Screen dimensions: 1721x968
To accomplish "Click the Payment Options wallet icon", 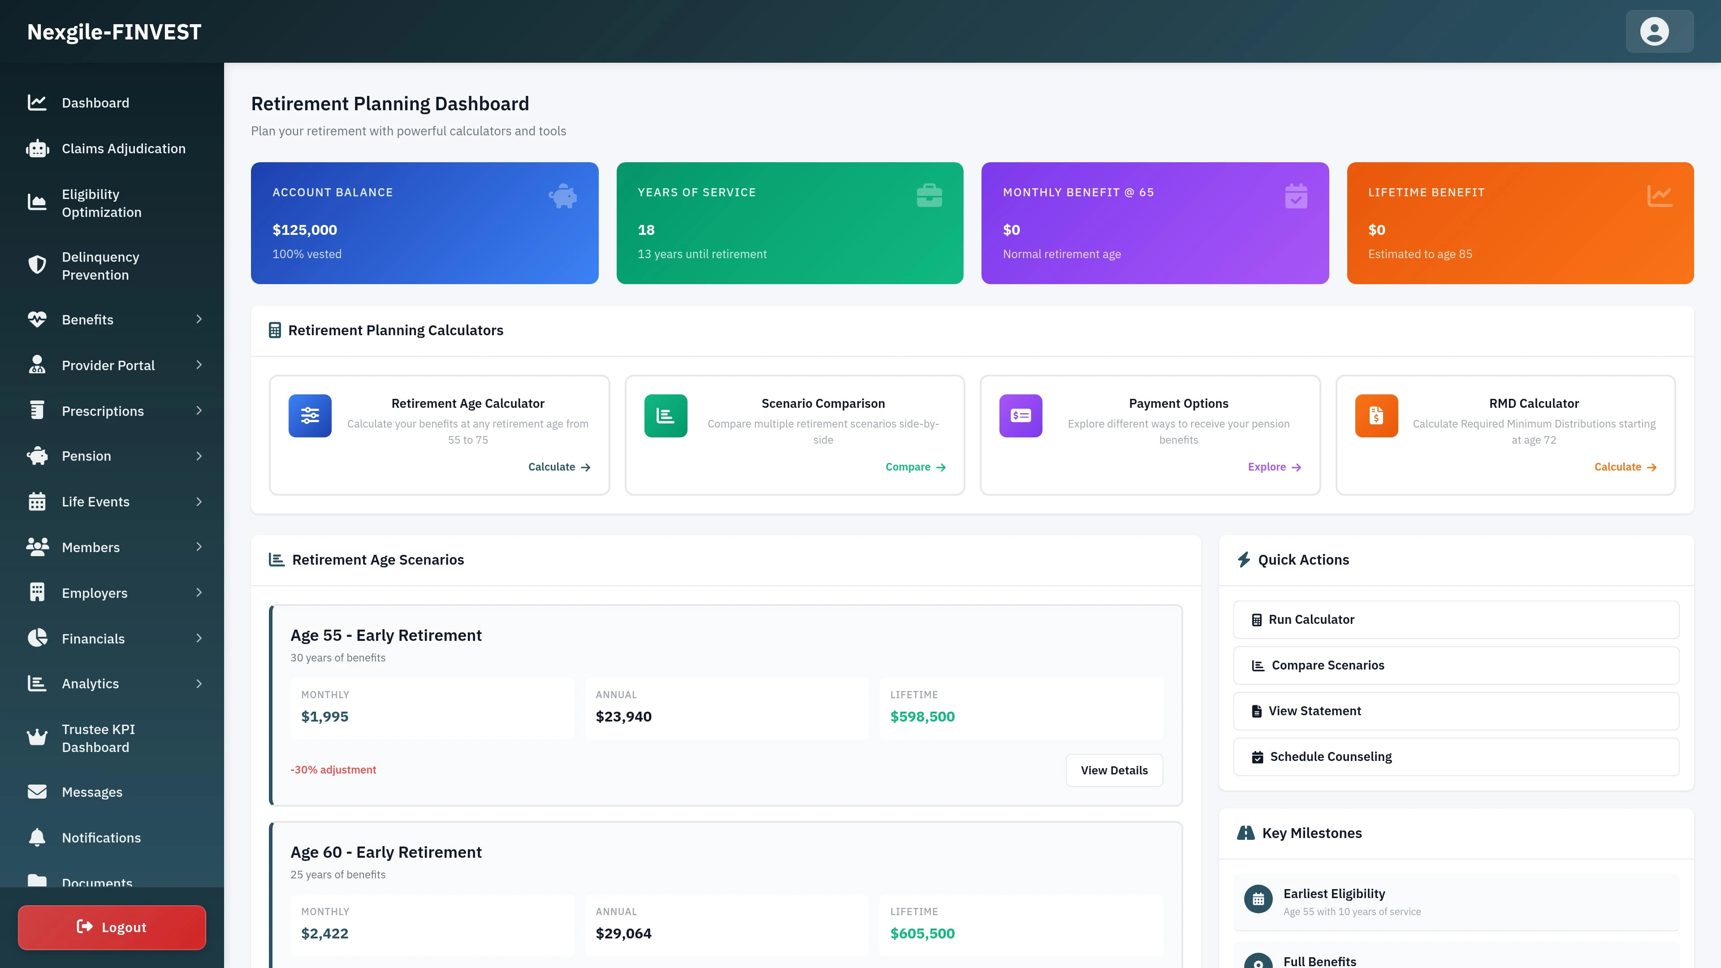I will pos(1020,415).
